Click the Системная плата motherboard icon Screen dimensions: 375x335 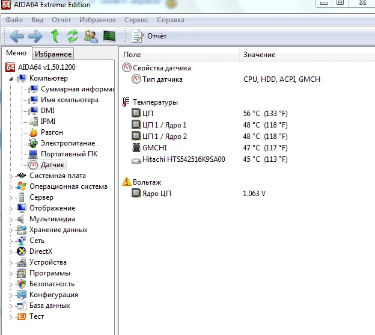pyautogui.click(x=22, y=176)
